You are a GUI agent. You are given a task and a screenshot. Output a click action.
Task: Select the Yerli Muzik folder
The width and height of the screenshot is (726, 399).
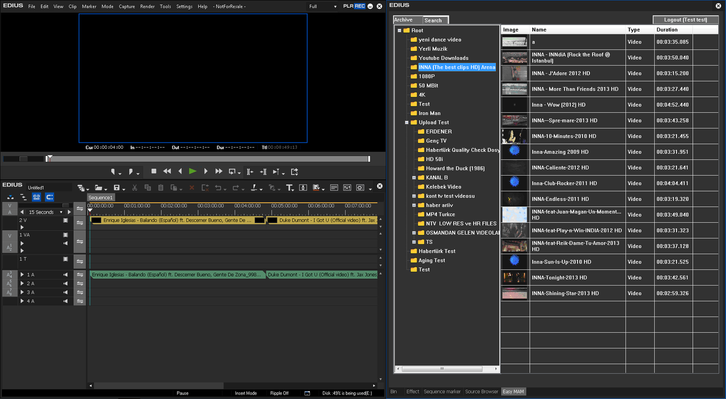[433, 49]
